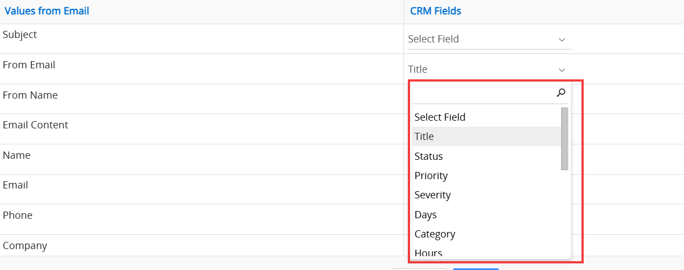Click the From Name row label

[x=30, y=95]
